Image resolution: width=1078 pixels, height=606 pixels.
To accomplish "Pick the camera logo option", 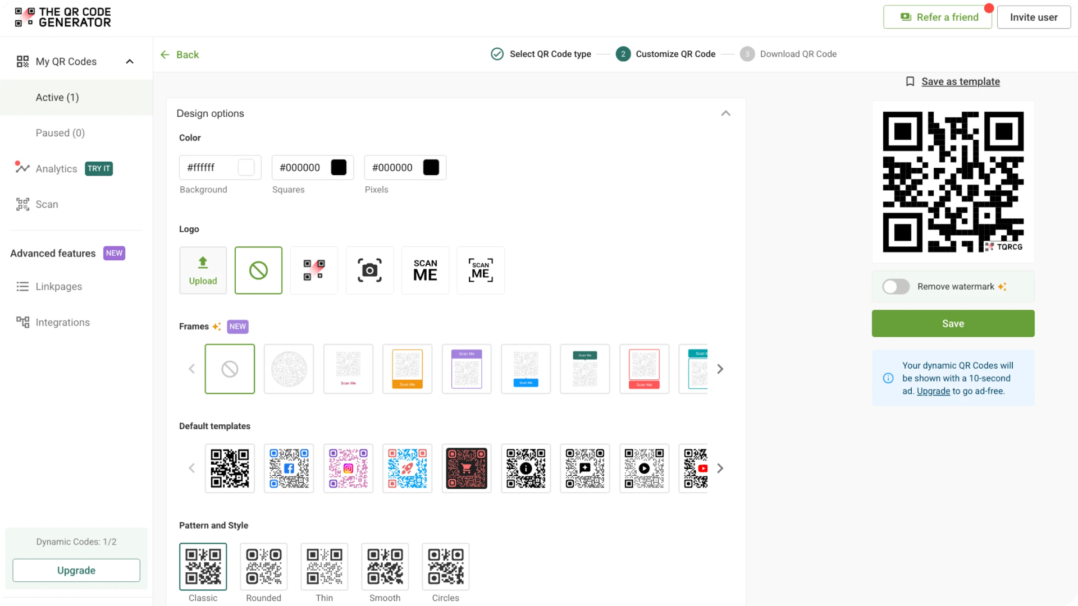I will pos(369,270).
